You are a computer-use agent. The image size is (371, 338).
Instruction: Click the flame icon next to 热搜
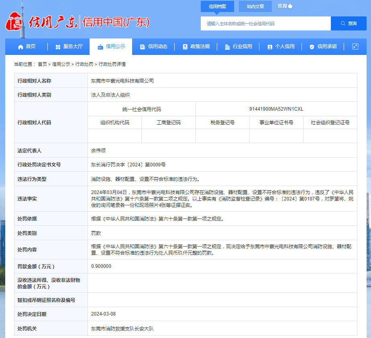[x=290, y=6]
